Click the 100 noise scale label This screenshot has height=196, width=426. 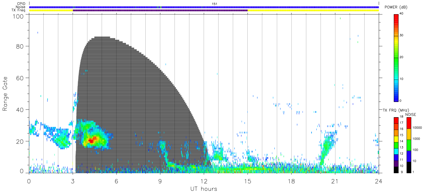415,150
